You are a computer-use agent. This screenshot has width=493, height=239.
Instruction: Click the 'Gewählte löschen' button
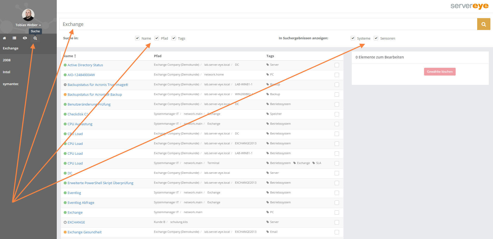[440, 72]
